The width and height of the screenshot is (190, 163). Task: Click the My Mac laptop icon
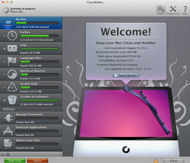click(x=8, y=23)
